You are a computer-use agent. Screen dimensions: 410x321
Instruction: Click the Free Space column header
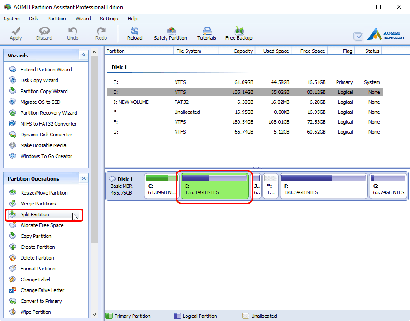point(310,51)
